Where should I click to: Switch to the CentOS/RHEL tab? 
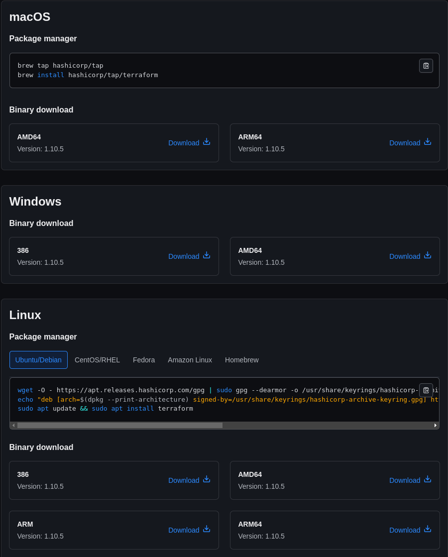pyautogui.click(x=98, y=360)
